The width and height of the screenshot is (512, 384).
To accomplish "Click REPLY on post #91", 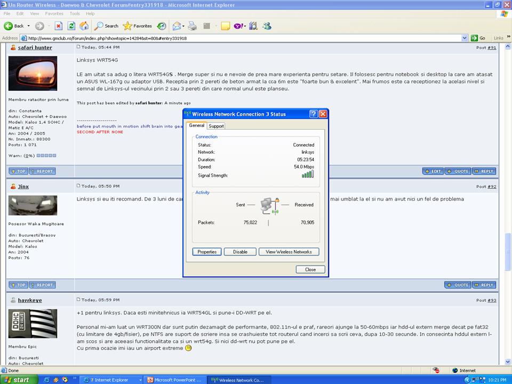I will click(484, 171).
